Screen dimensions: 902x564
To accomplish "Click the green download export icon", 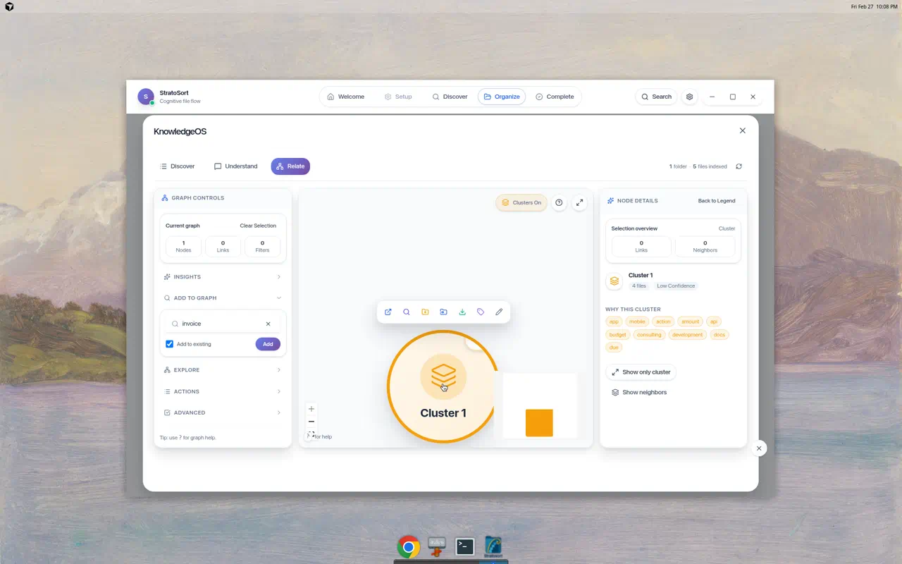I will pyautogui.click(x=462, y=312).
